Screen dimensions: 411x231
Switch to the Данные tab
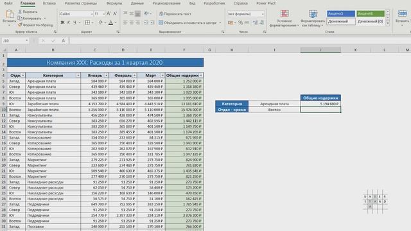coord(137,3)
